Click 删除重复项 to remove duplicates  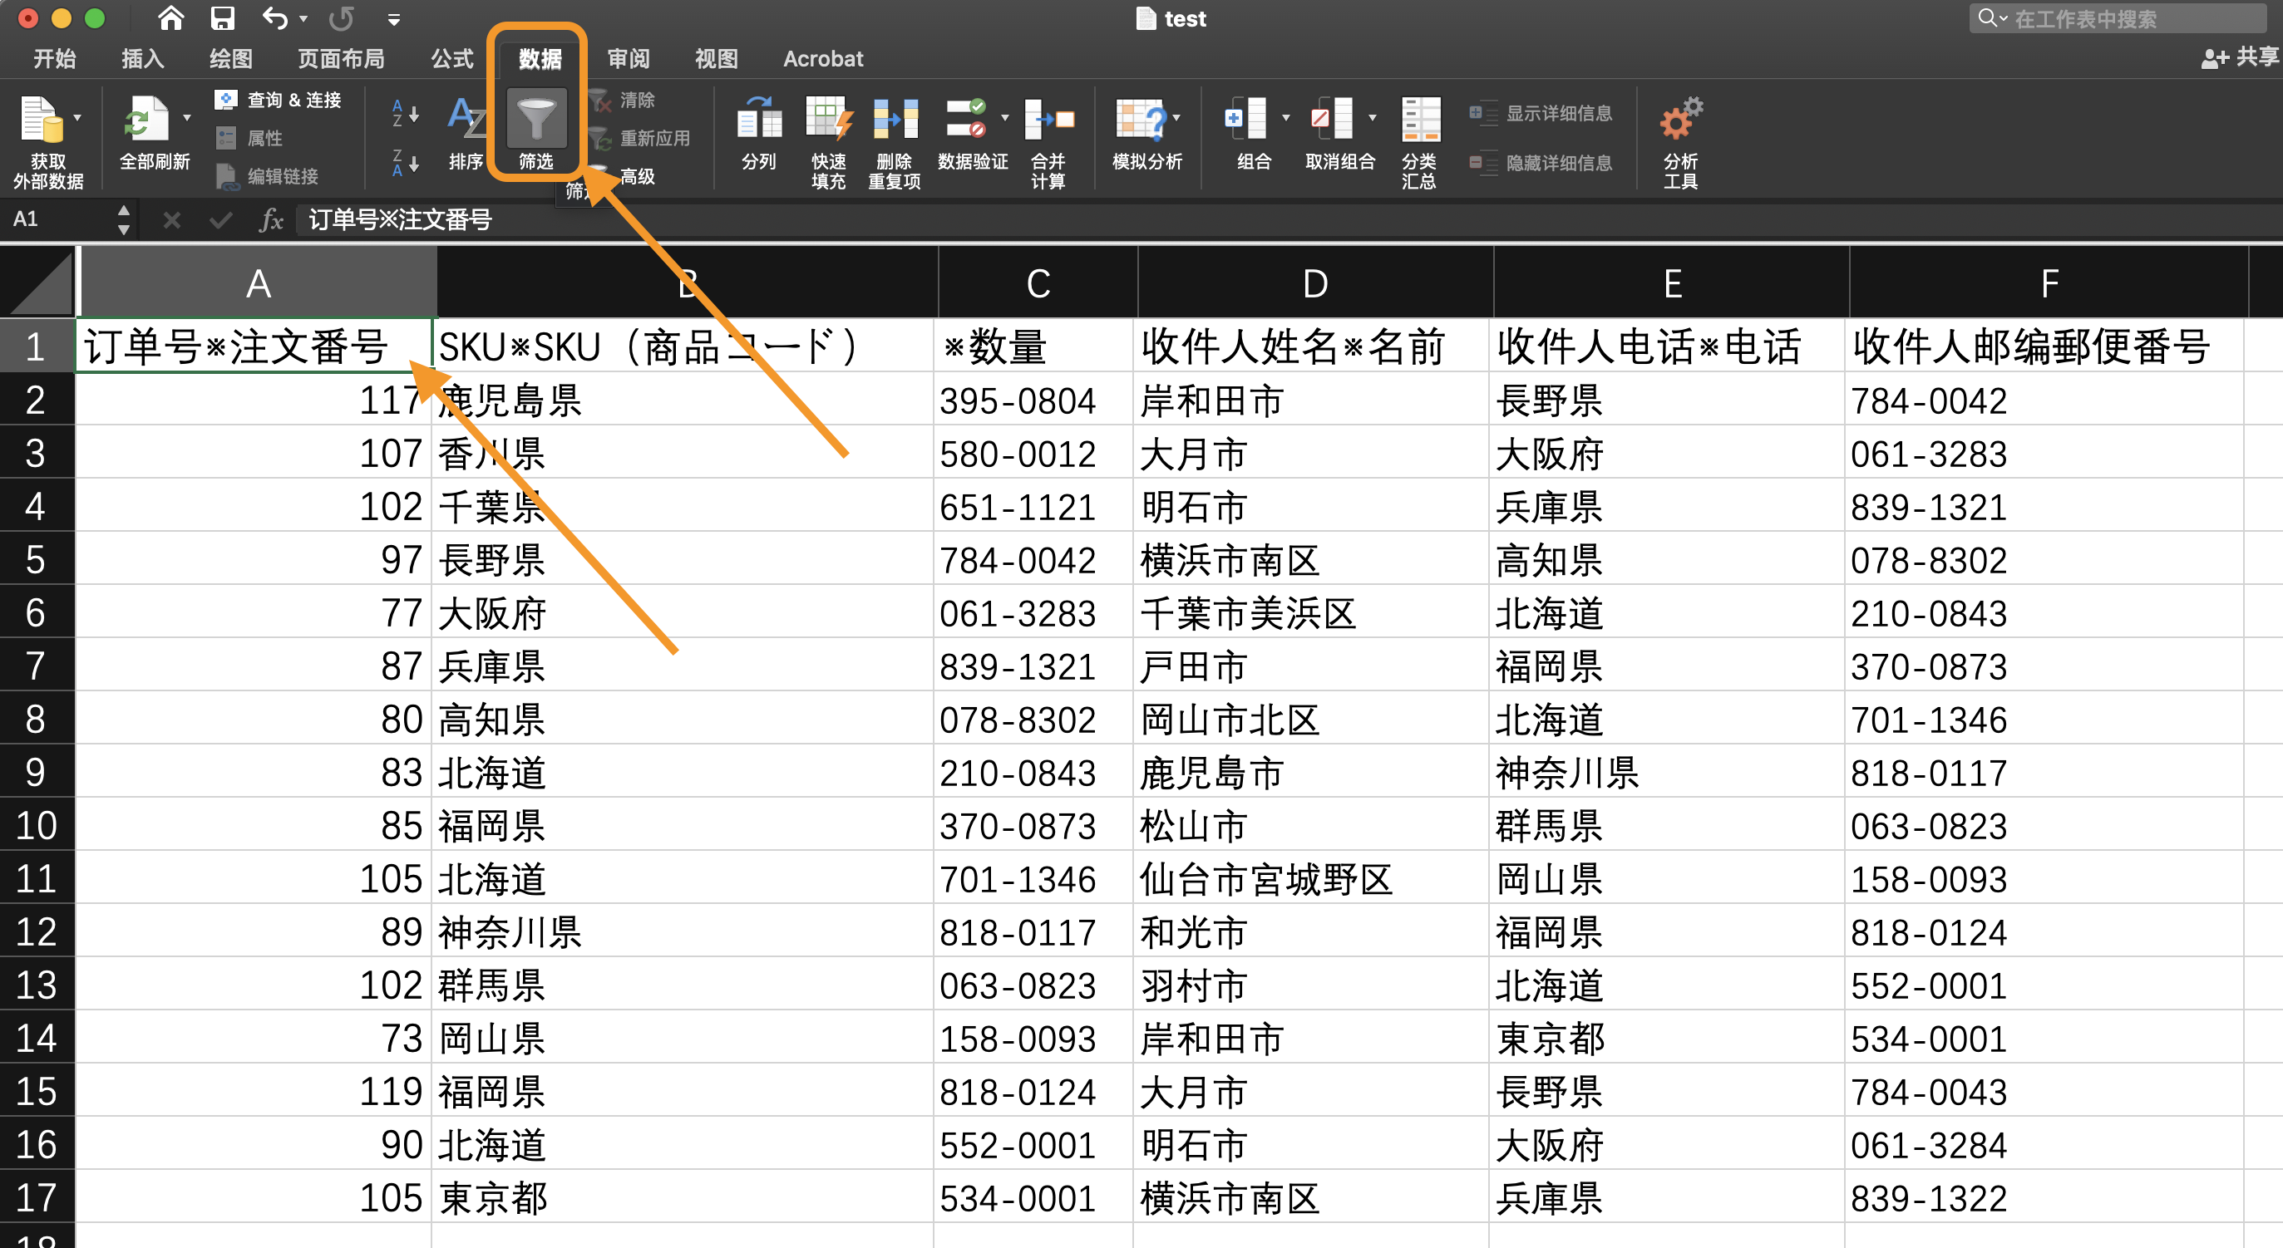coord(894,133)
